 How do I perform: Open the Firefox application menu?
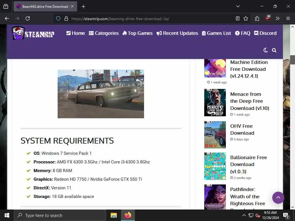288,18
